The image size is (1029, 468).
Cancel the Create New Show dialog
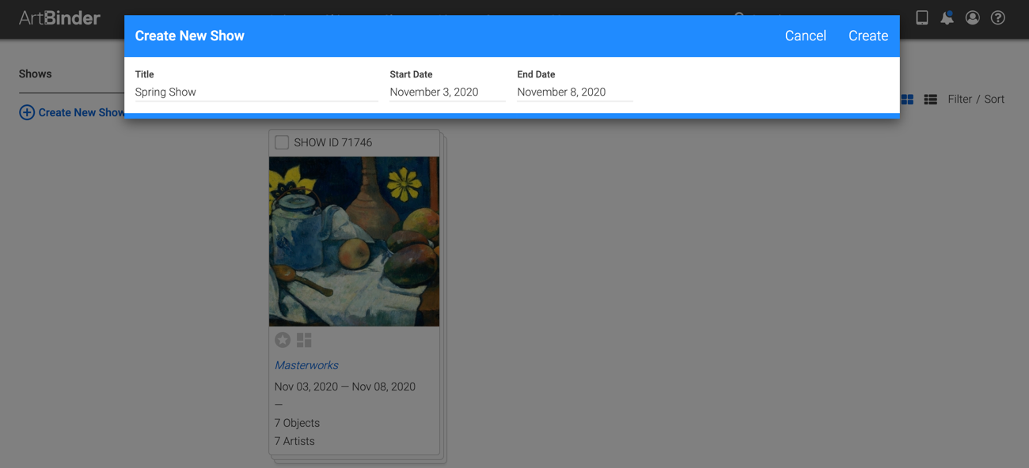(805, 36)
